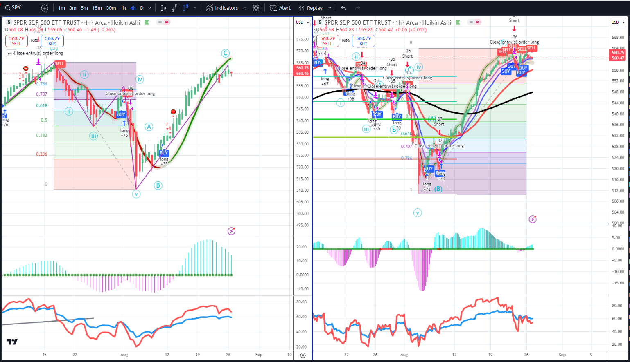The height and width of the screenshot is (362, 630).
Task: Click BUY 560.79 on the 1h chart
Action: [x=363, y=41]
